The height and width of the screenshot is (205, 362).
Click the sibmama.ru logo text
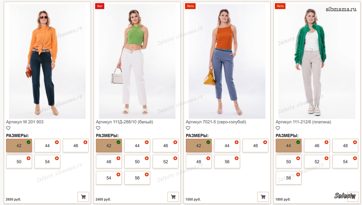click(x=341, y=9)
